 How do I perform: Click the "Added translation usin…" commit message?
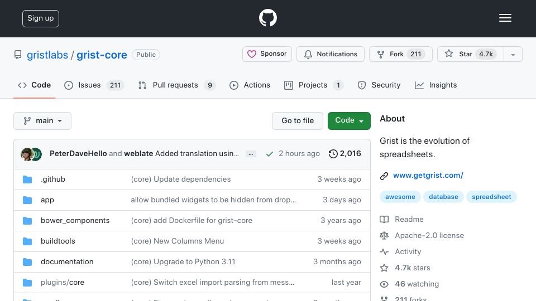pyautogui.click(x=197, y=154)
